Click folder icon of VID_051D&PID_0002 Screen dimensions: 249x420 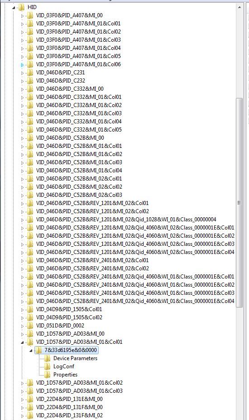point(30,326)
